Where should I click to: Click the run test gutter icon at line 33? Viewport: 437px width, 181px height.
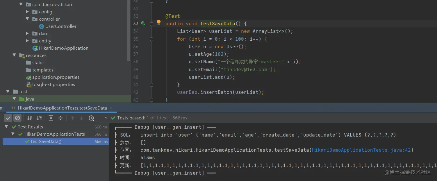click(x=143, y=23)
